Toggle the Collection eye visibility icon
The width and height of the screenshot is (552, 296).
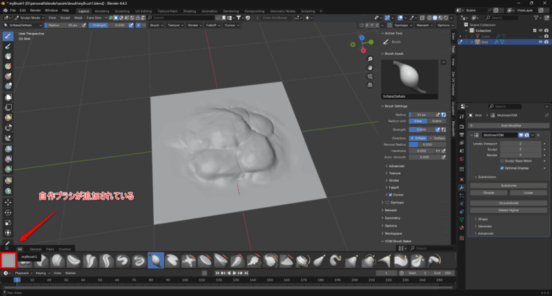pos(540,30)
